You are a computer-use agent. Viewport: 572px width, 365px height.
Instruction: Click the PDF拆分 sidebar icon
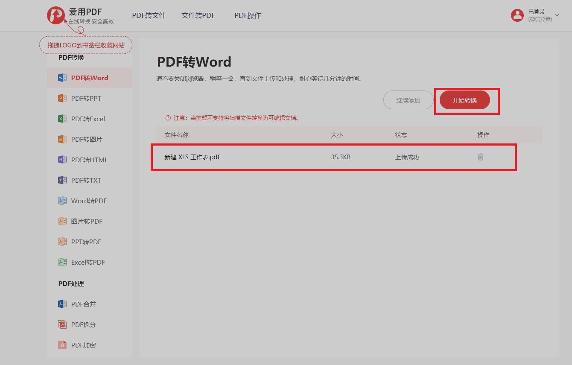pyautogui.click(x=62, y=324)
